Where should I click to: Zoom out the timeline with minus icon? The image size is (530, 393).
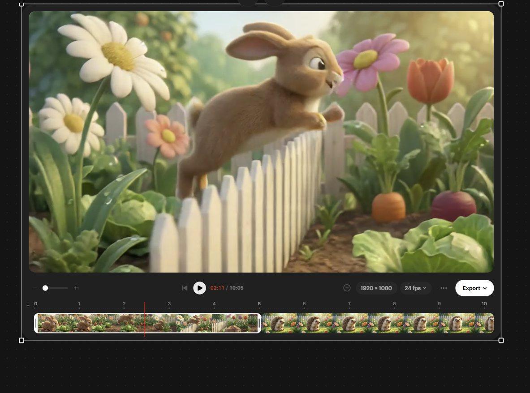(x=34, y=288)
